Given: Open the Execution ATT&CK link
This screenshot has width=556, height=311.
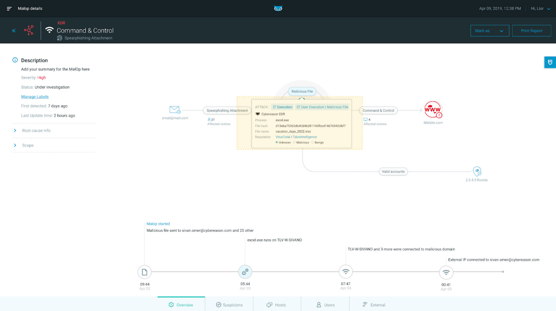Looking at the screenshot, I should pyautogui.click(x=282, y=107).
